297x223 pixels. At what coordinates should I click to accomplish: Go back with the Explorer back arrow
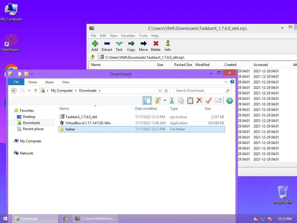[x=14, y=91]
